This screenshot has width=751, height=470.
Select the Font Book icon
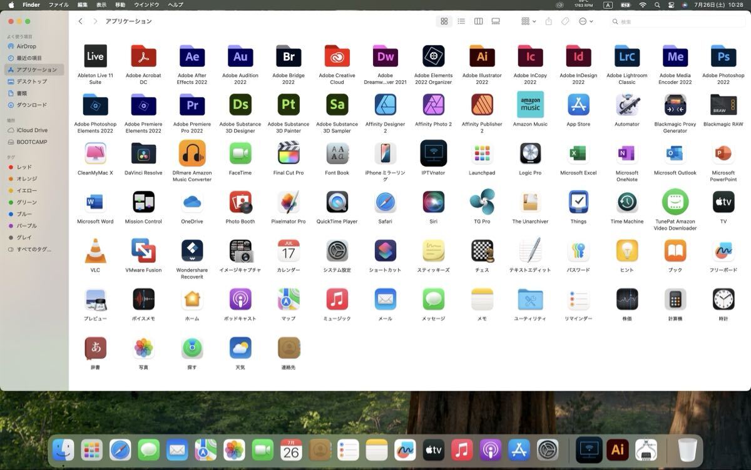coord(337,153)
